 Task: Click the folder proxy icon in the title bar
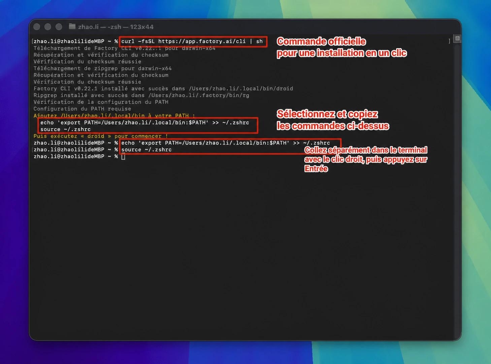pyautogui.click(x=72, y=27)
